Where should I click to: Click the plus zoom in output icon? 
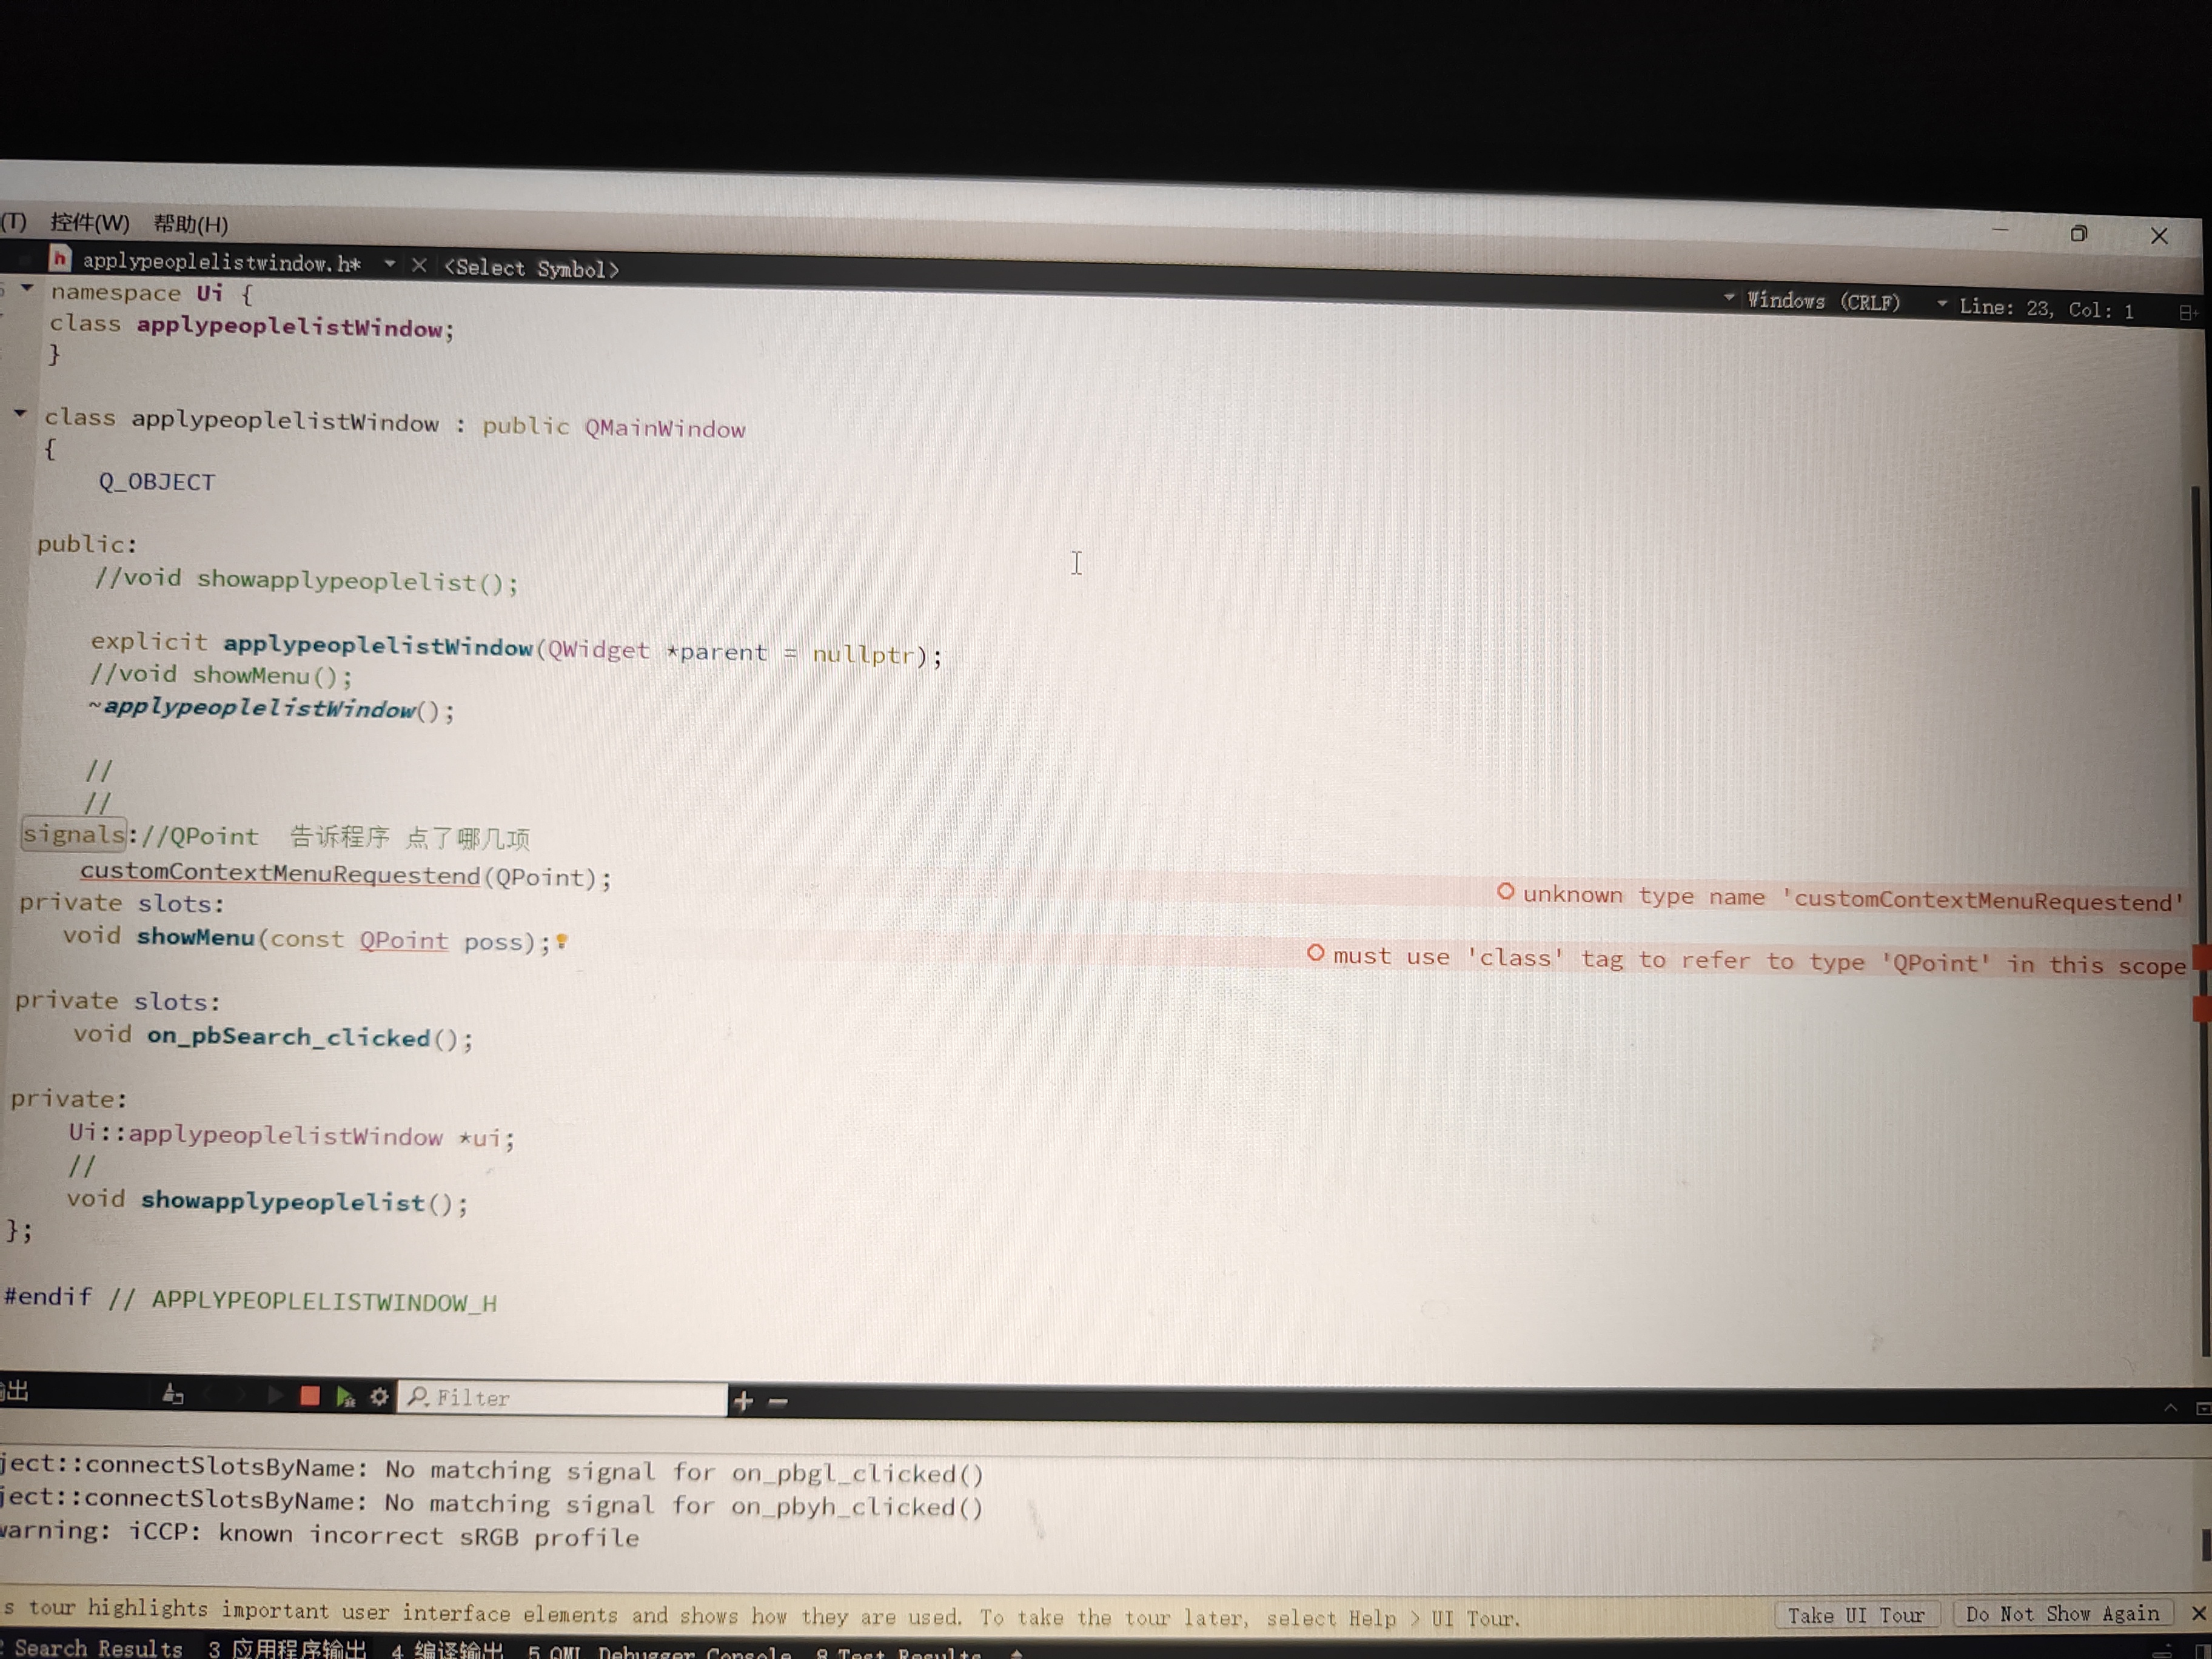tap(743, 1402)
